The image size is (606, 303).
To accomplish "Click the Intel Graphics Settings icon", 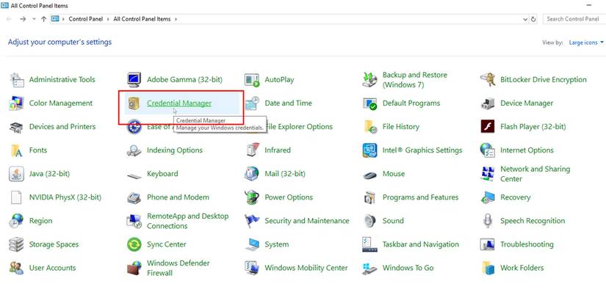I will coord(370,150).
